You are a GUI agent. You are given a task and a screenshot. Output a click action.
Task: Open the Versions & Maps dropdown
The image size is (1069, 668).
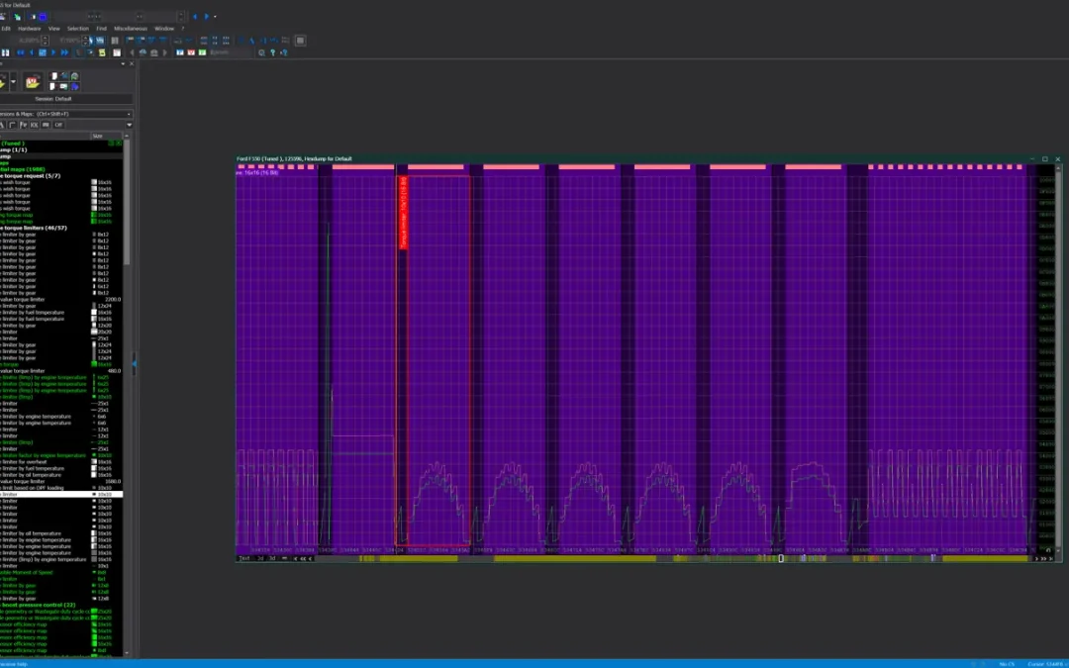click(x=66, y=114)
